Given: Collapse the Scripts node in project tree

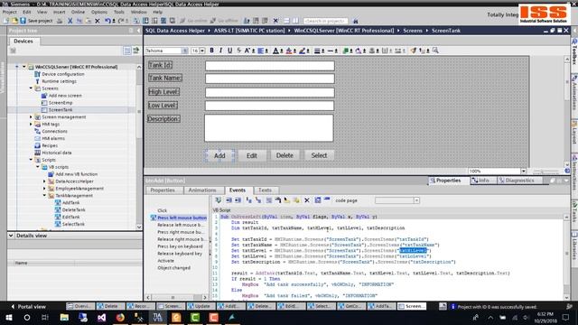Looking at the screenshot, I should click(x=31, y=160).
